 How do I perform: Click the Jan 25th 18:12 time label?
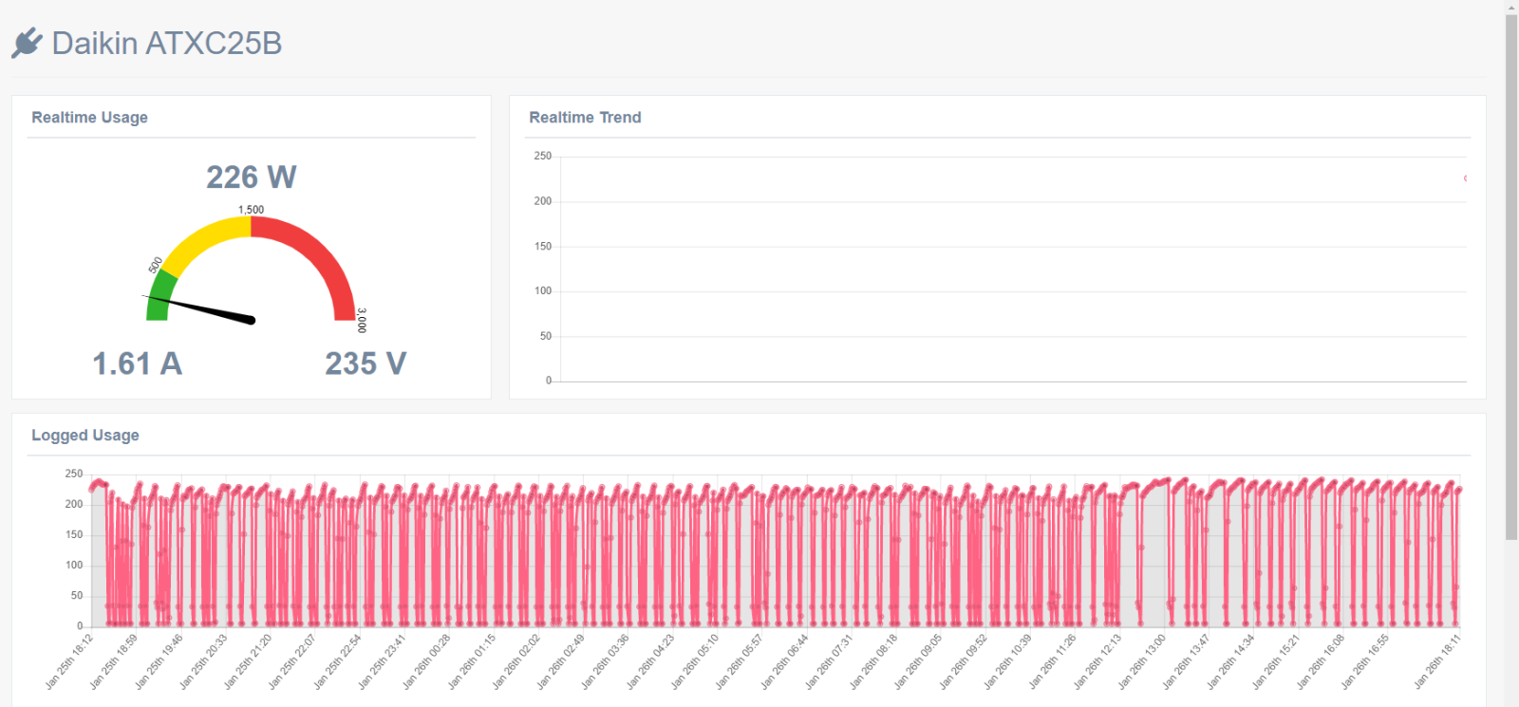[69, 661]
